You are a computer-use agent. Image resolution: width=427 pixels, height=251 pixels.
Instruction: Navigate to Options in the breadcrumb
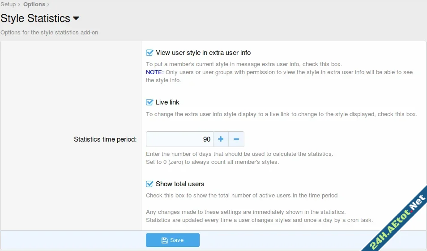pyautogui.click(x=34, y=4)
